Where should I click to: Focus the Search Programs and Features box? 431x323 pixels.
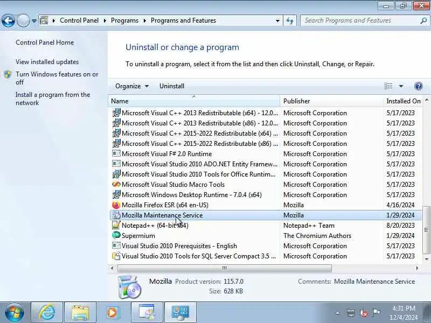click(360, 20)
